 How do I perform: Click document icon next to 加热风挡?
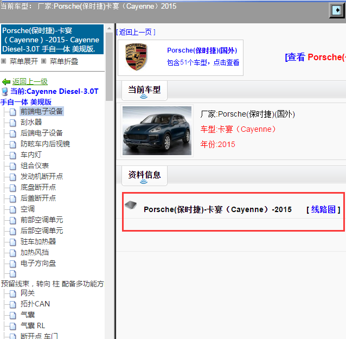[x=13, y=253]
